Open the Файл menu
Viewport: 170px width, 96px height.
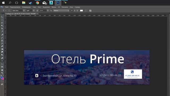pyautogui.click(x=7, y=7)
